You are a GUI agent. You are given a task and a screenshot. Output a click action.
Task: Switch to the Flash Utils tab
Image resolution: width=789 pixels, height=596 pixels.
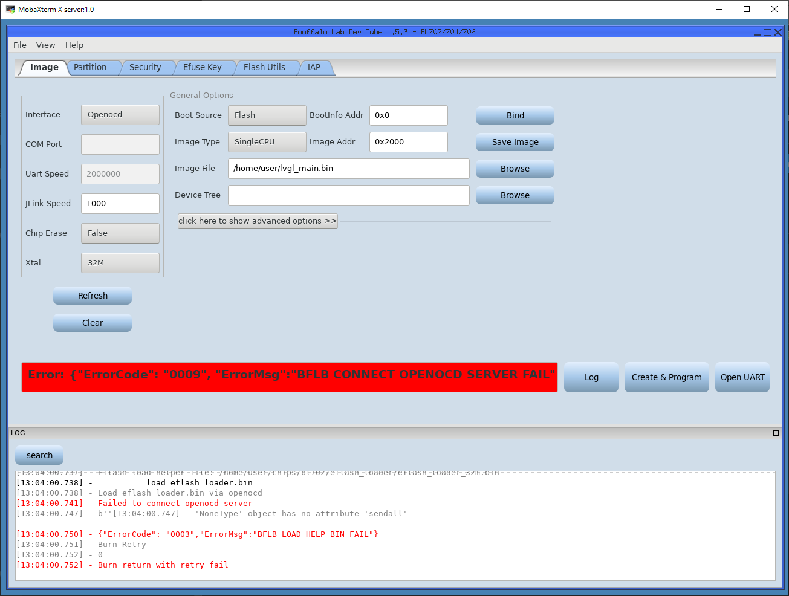[264, 68]
